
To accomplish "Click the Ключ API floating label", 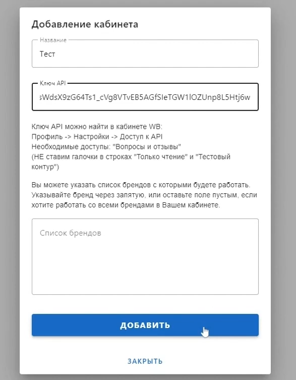I will pos(53,83).
